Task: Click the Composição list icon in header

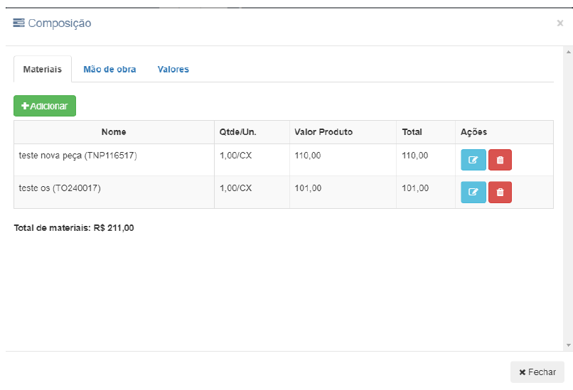Action: tap(19, 23)
